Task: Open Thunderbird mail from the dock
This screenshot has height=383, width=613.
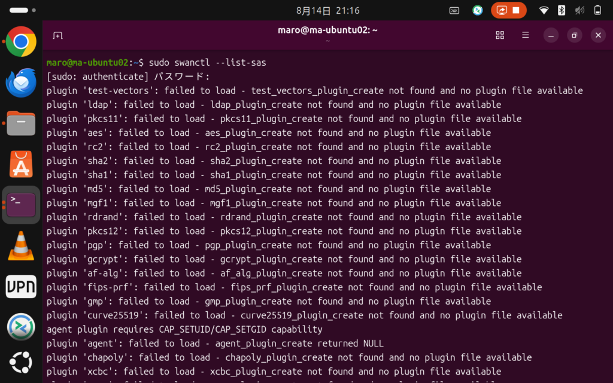Action: tap(21, 83)
